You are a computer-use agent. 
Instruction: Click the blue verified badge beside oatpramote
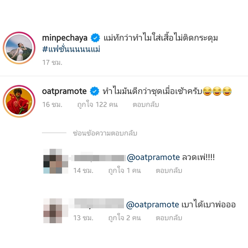[x=95, y=91]
